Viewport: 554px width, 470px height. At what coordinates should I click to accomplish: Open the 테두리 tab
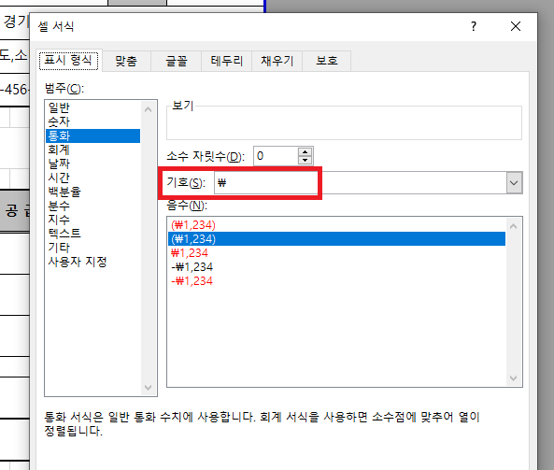tap(226, 61)
